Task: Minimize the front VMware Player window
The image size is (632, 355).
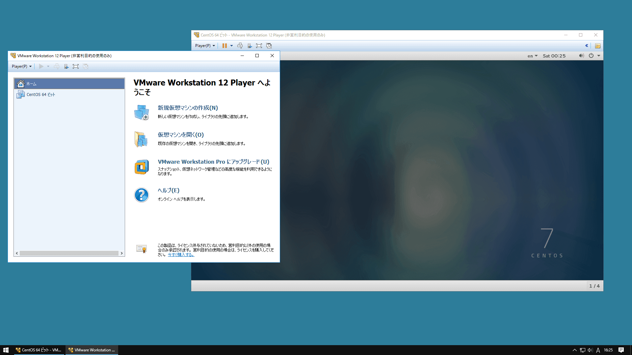Action: click(242, 56)
